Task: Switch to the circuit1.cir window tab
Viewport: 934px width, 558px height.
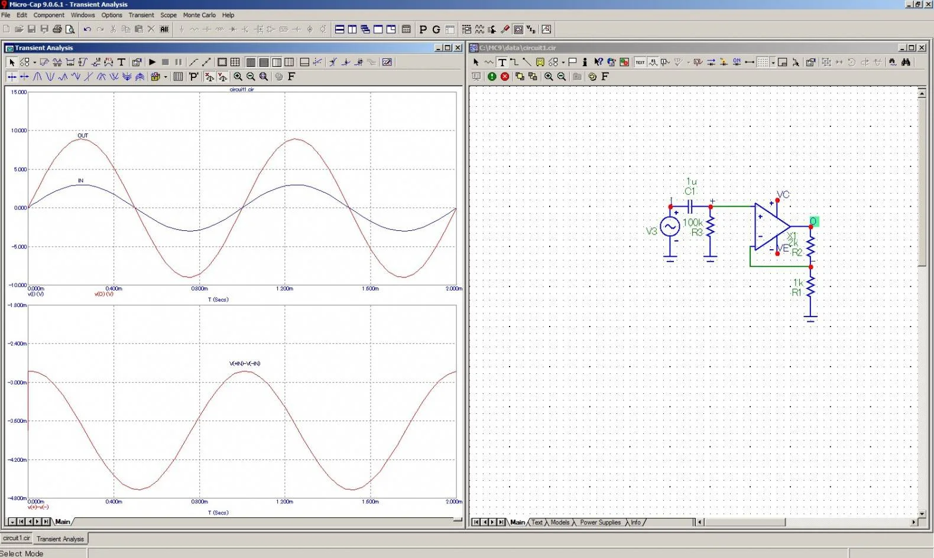Action: [17, 538]
